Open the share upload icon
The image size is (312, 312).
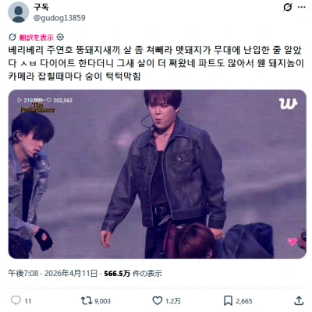(x=299, y=300)
